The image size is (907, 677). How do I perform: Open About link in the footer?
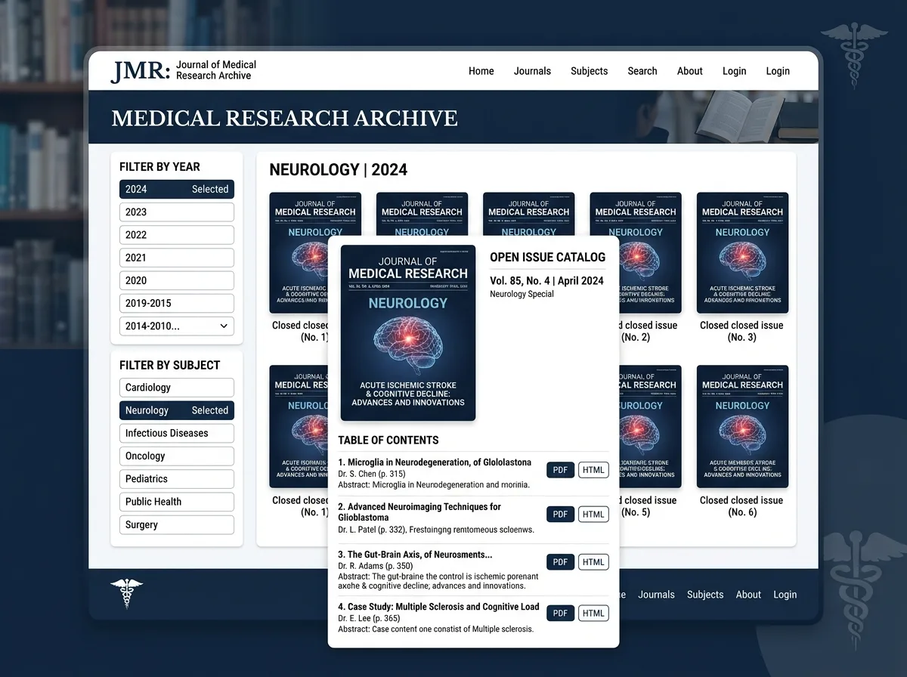748,595
